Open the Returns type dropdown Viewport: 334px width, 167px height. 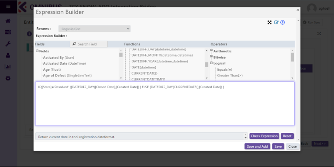[94, 29]
